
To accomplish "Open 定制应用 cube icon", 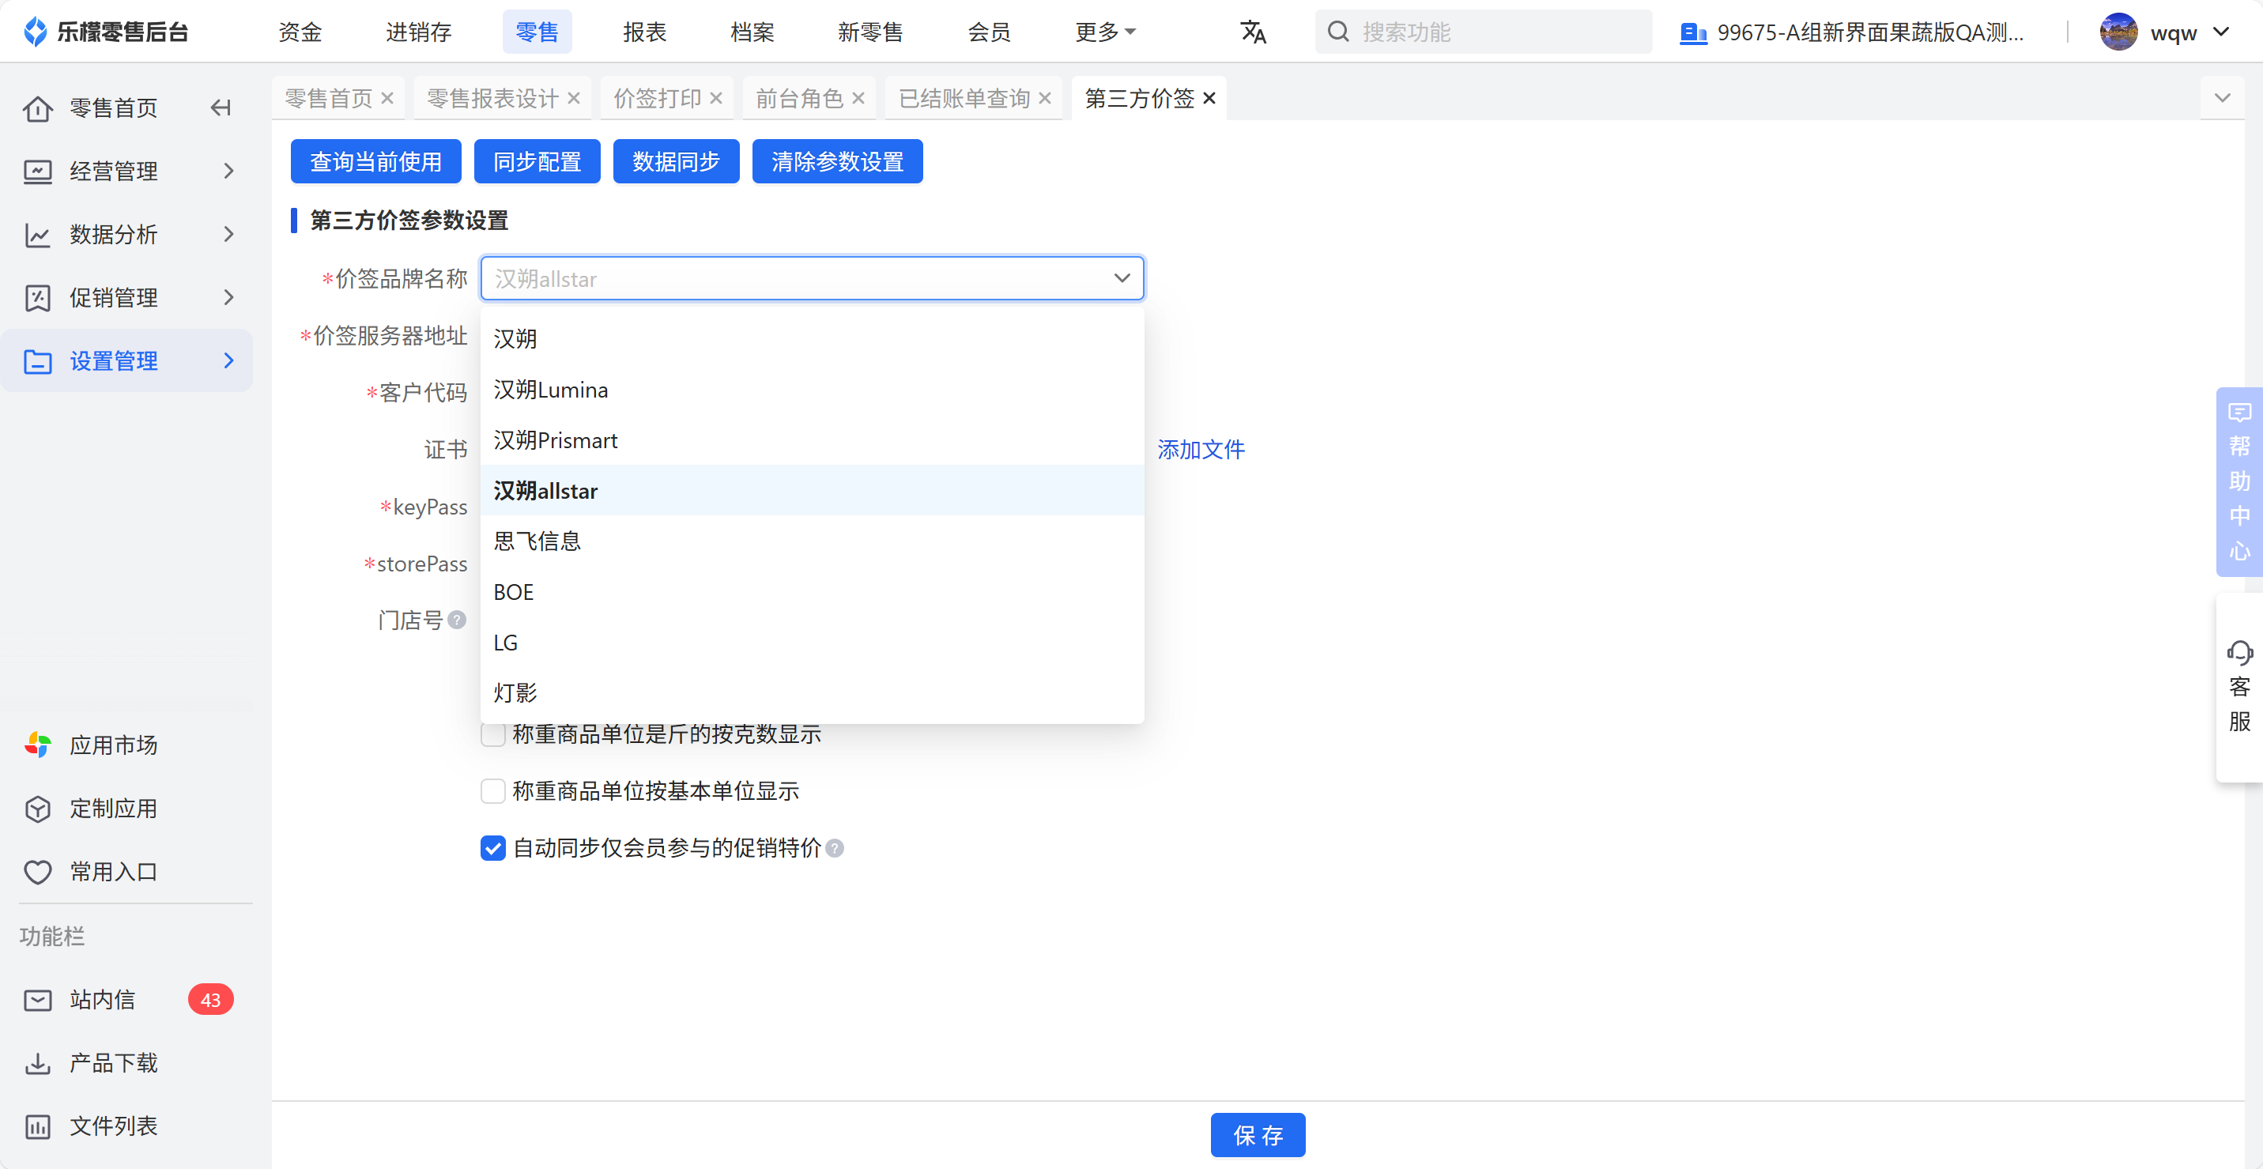I will tap(38, 808).
